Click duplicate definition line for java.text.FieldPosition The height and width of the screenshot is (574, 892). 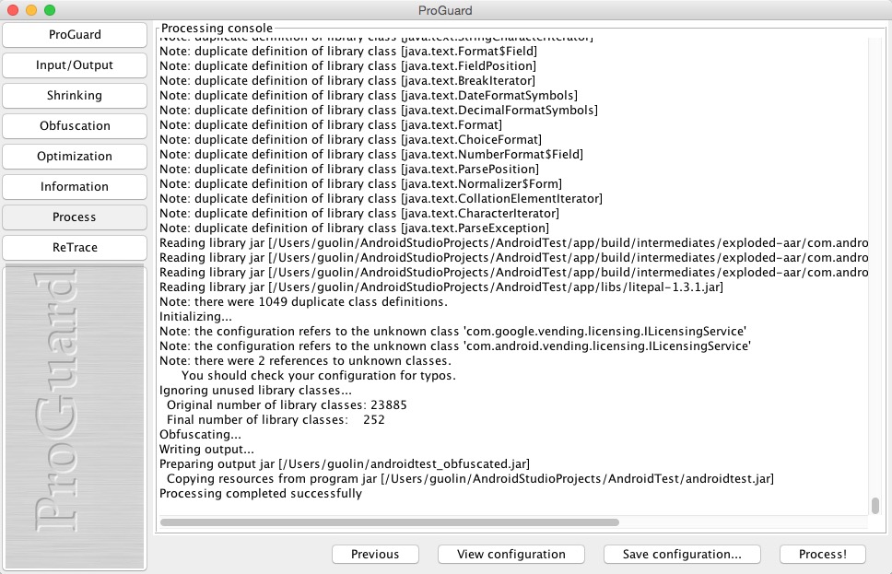(348, 65)
